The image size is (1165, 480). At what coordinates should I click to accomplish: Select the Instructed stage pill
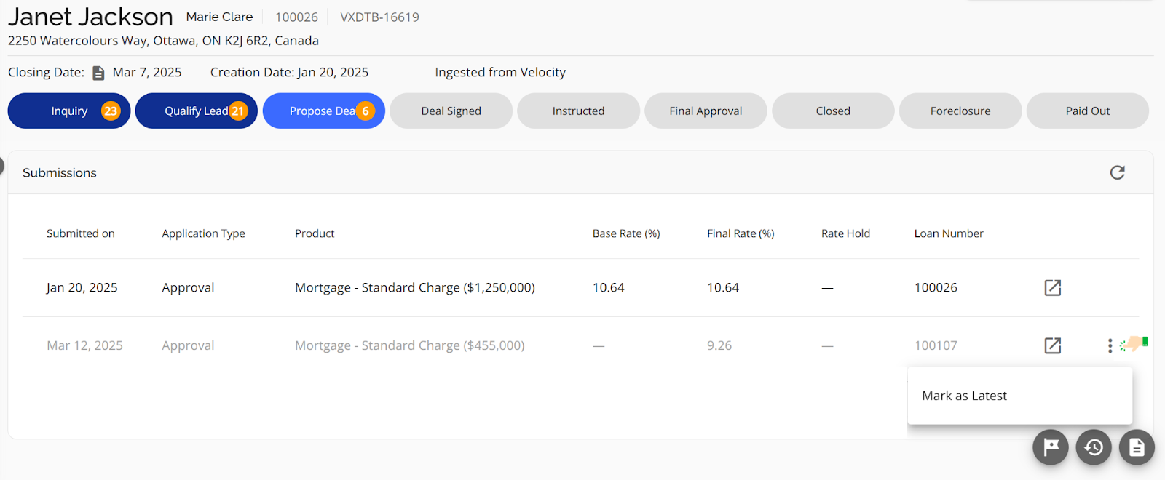(x=578, y=111)
